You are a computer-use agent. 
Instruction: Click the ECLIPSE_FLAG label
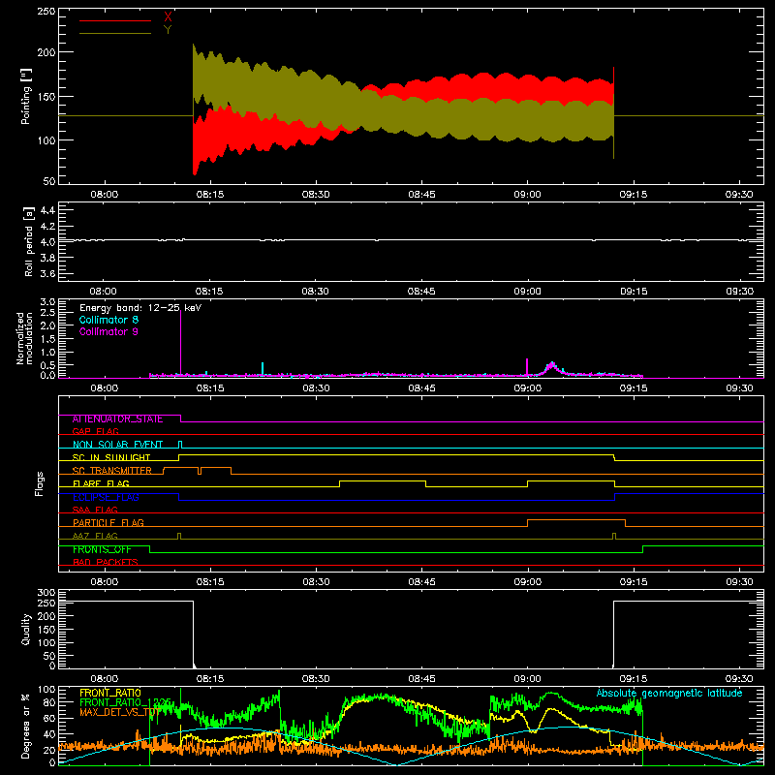[x=106, y=497]
